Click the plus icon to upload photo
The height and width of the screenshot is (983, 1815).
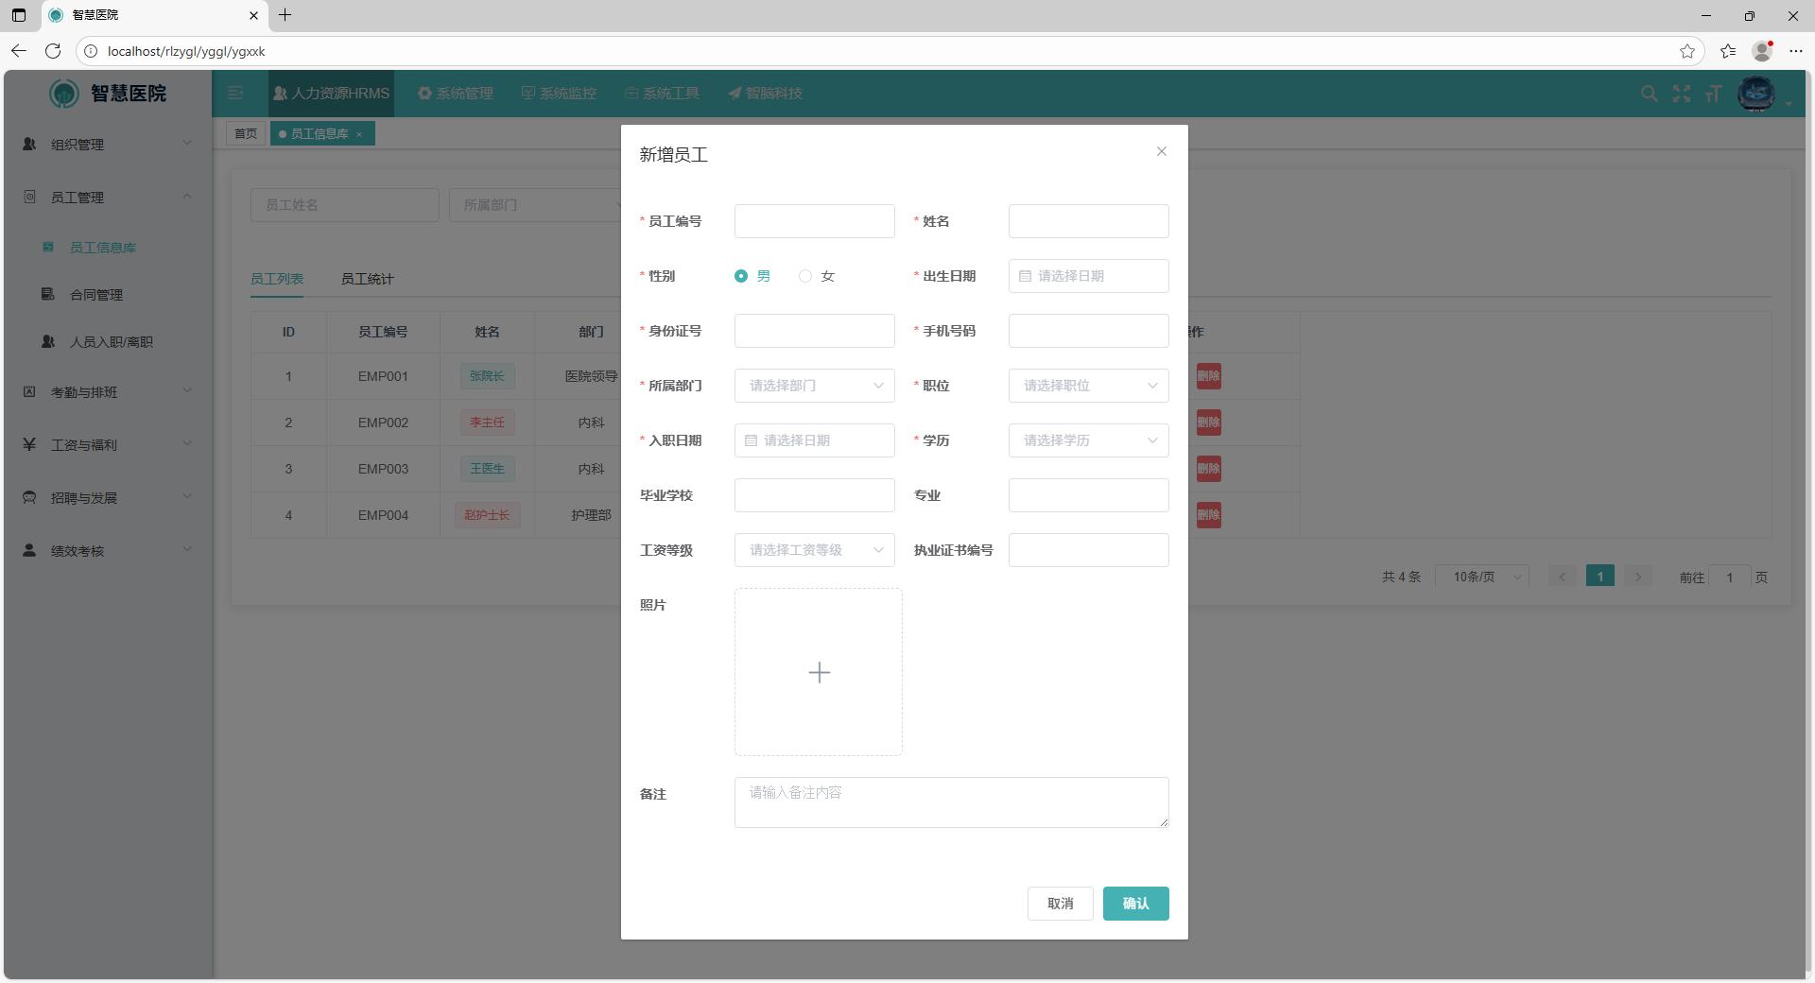click(x=819, y=672)
